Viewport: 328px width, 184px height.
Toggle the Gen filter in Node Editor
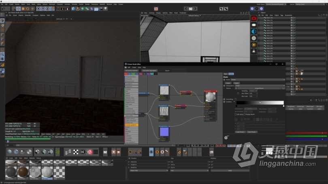[x=134, y=74]
